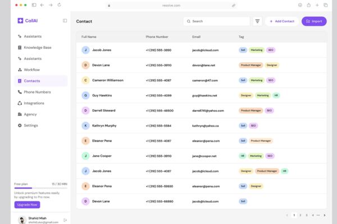Click the Add Contact button
337x224 pixels.
(282, 21)
